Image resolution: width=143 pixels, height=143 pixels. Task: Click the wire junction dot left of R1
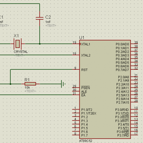pos(10,84)
